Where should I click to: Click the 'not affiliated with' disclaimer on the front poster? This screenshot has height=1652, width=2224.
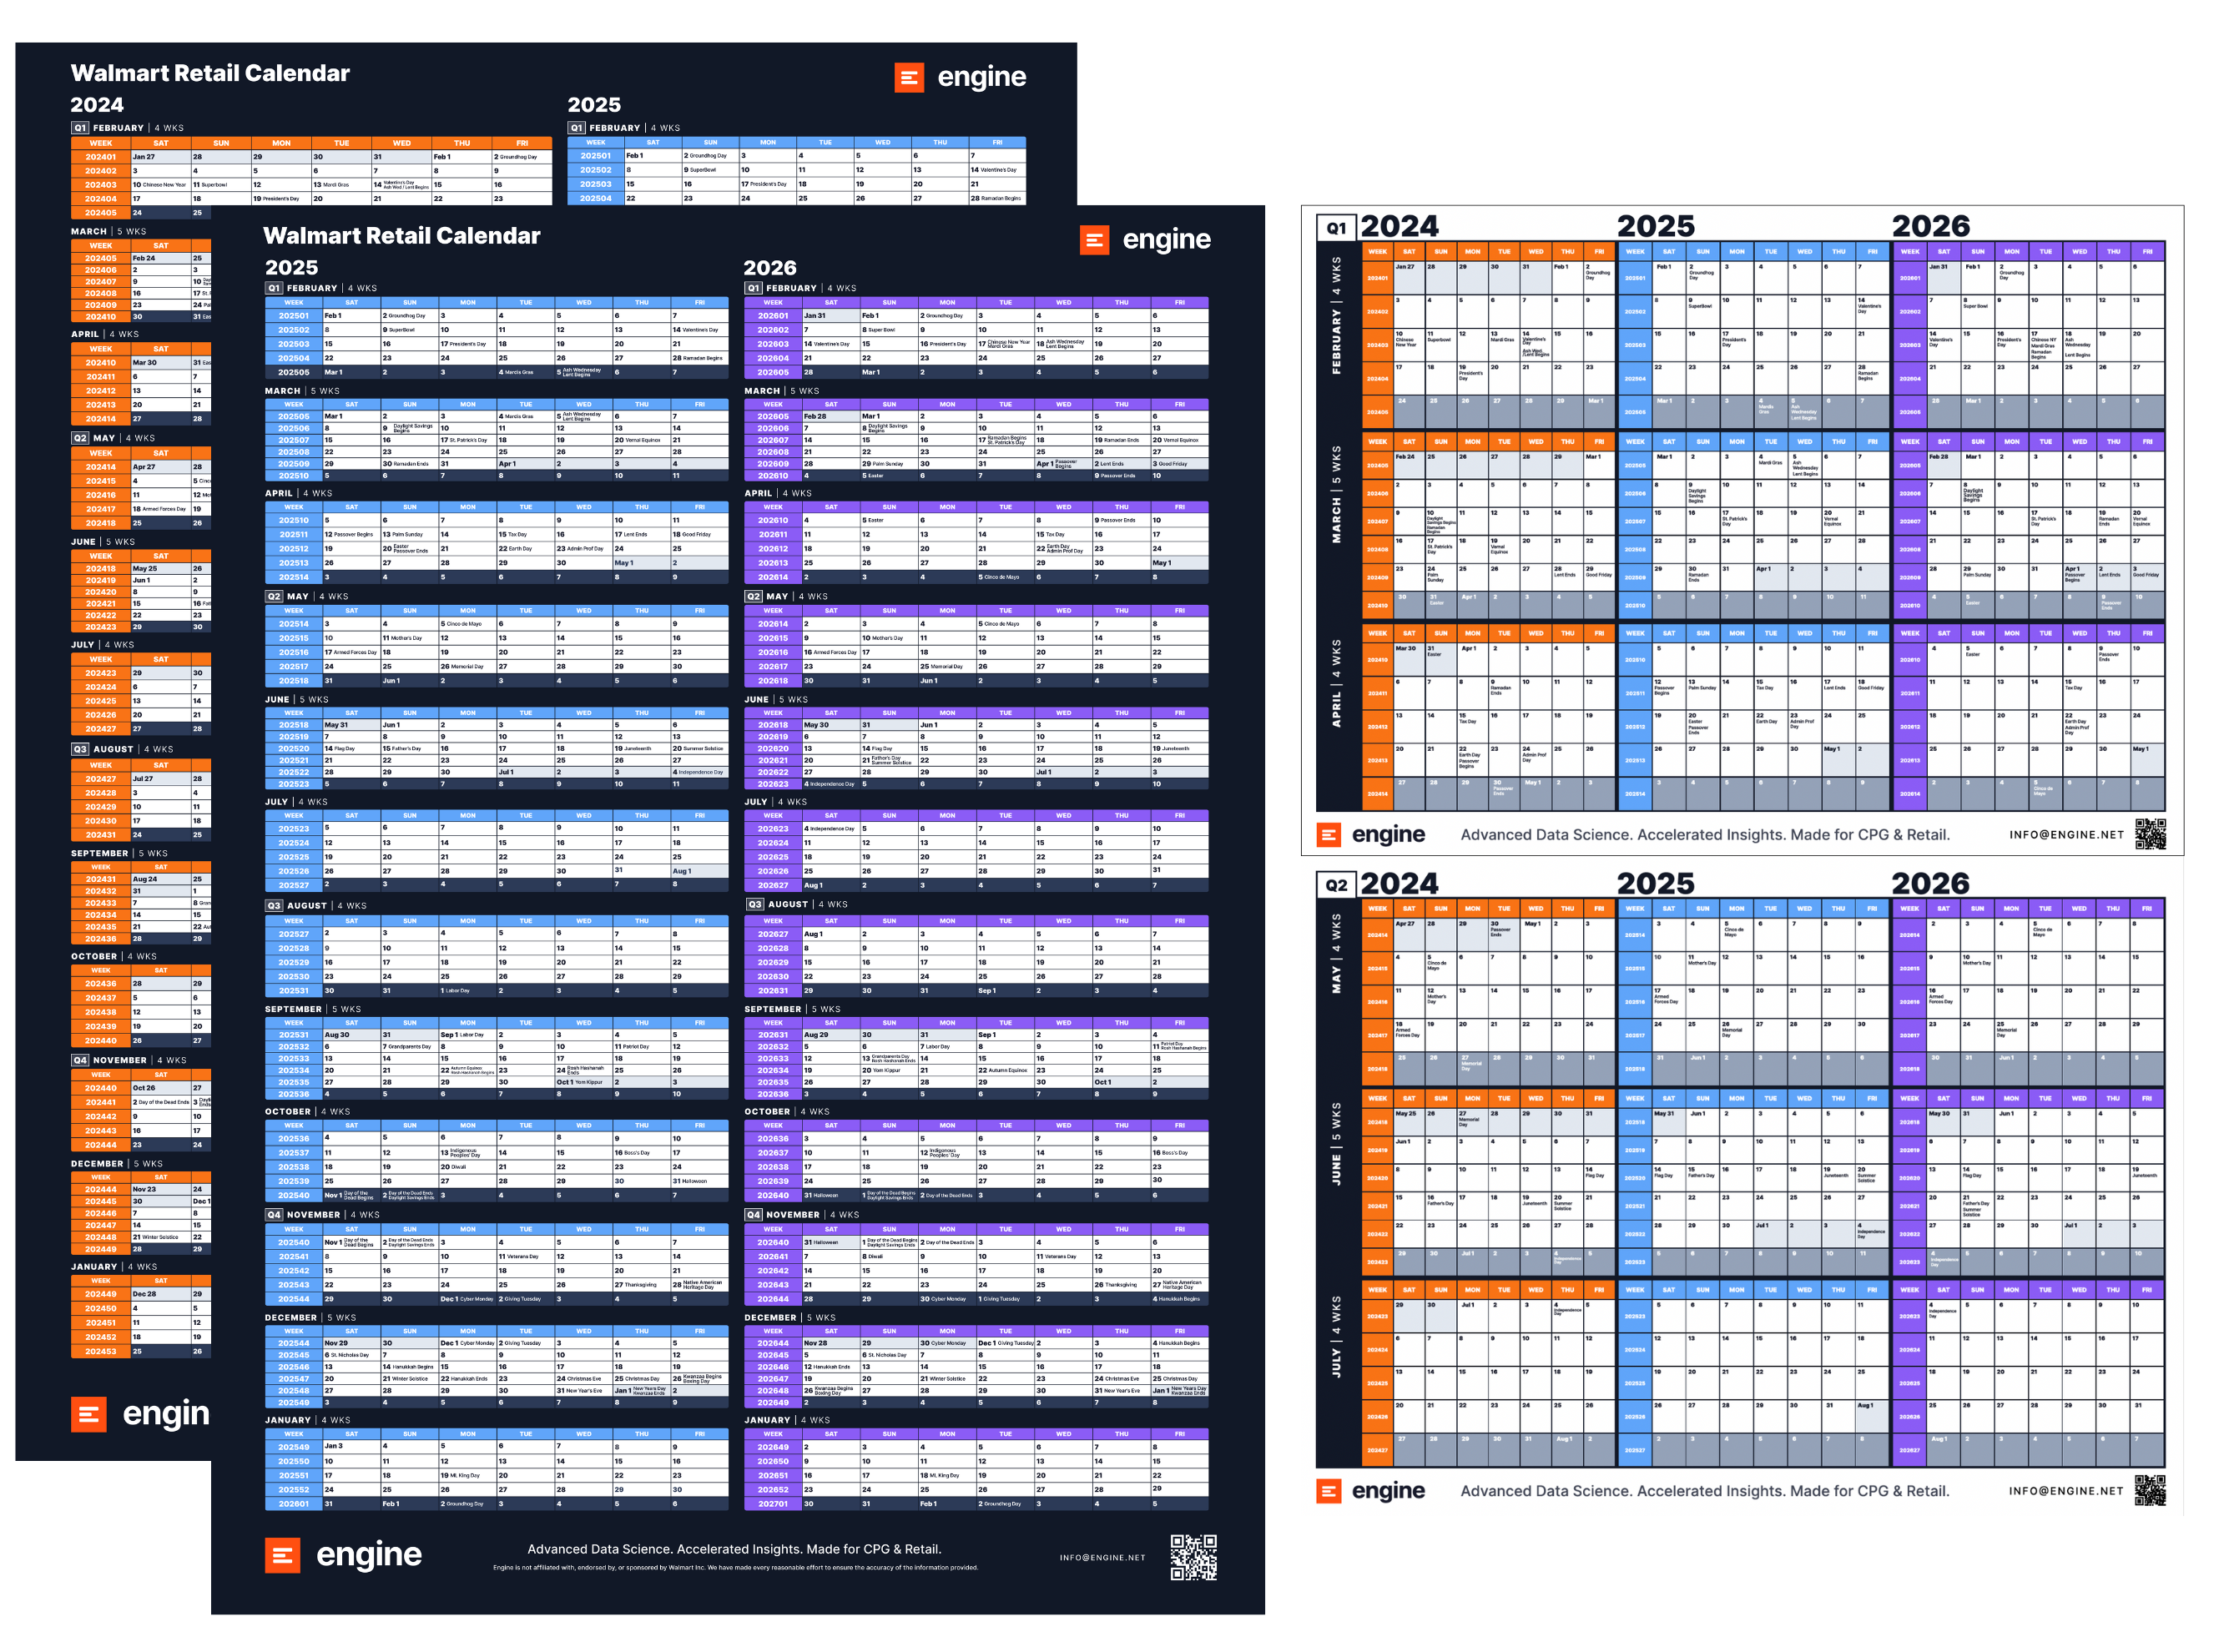pyautogui.click(x=735, y=1568)
